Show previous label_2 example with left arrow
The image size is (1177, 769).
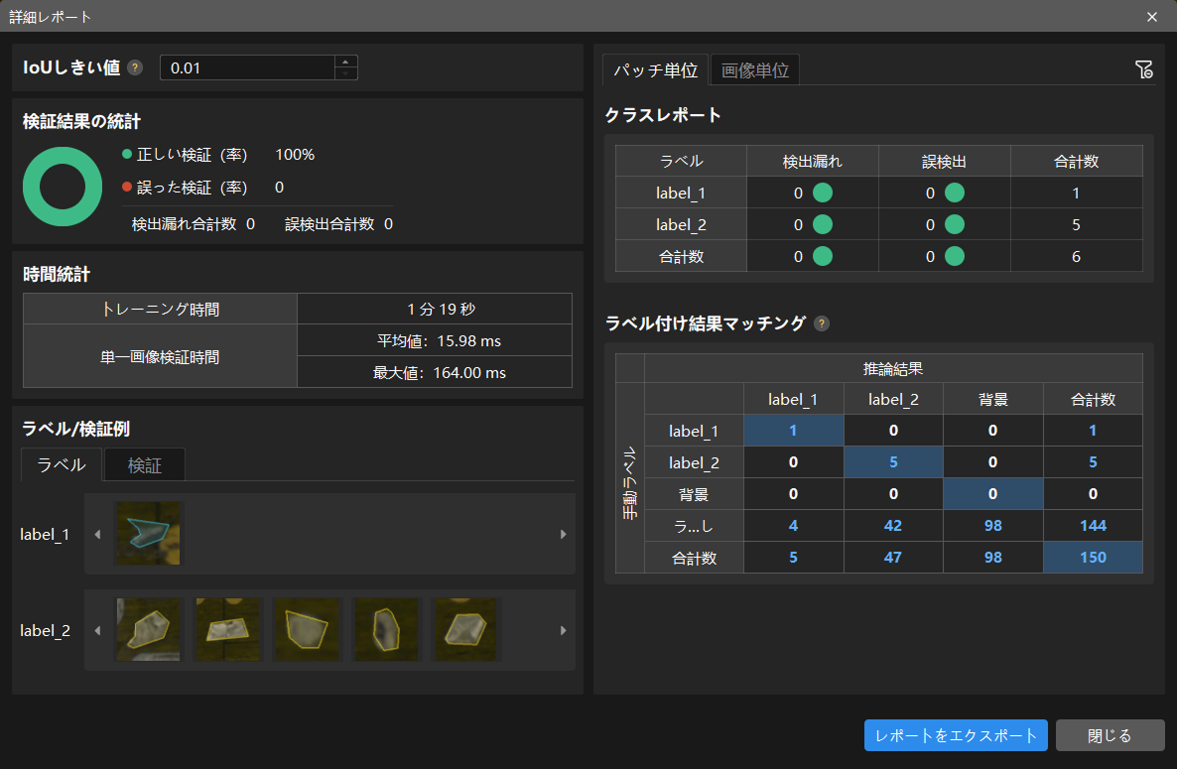97,630
